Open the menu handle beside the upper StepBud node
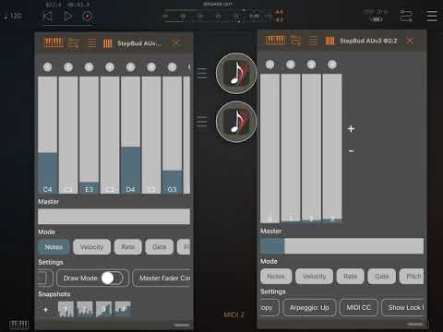This screenshot has height=332, width=443. (x=202, y=73)
